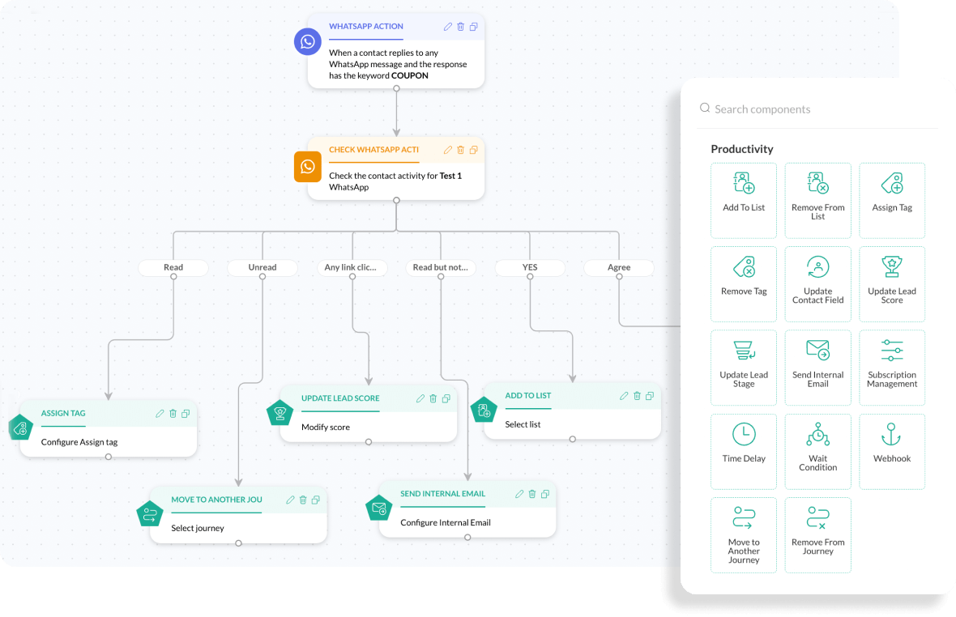Viewport: 956px width, 617px height.
Task: Delete the Add To List node
Action: tap(638, 396)
